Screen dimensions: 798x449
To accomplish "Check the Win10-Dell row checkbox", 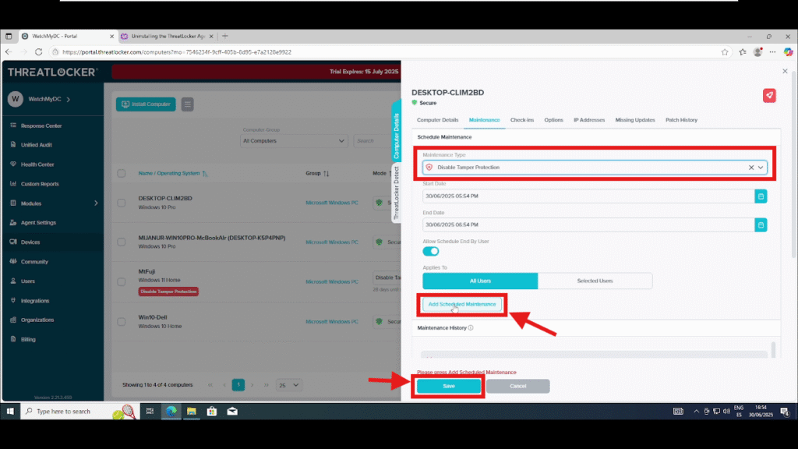I will coord(121,322).
